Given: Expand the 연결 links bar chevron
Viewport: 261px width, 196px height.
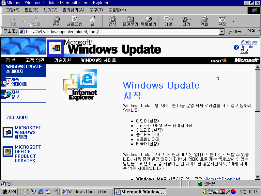Looking at the screenshot, I should coord(258,31).
